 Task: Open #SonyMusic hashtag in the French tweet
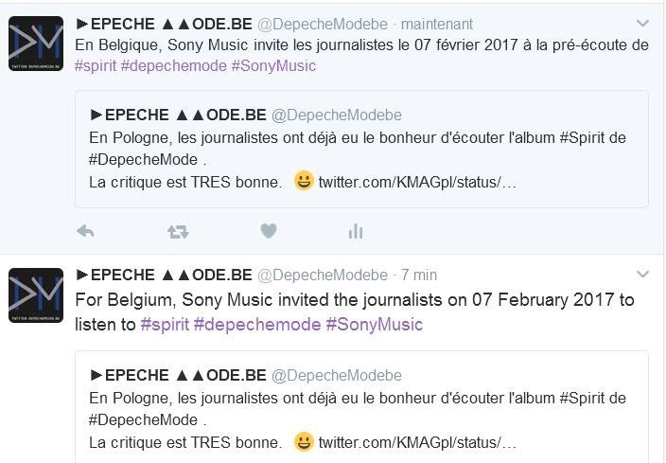tap(274, 66)
